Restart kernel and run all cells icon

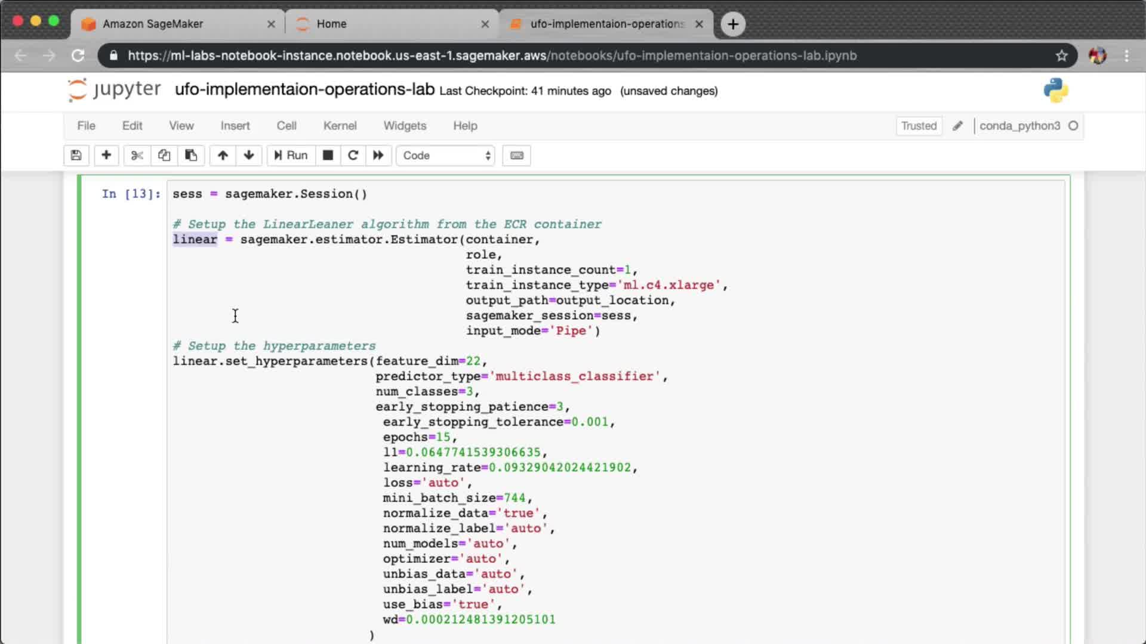378,156
